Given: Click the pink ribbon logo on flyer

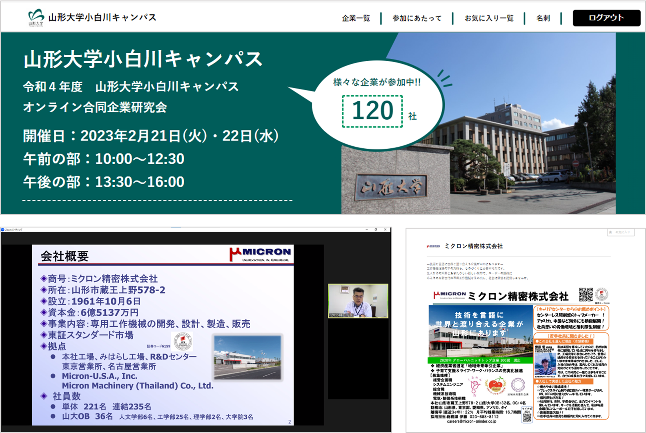Looking at the screenshot, I should tap(474, 386).
